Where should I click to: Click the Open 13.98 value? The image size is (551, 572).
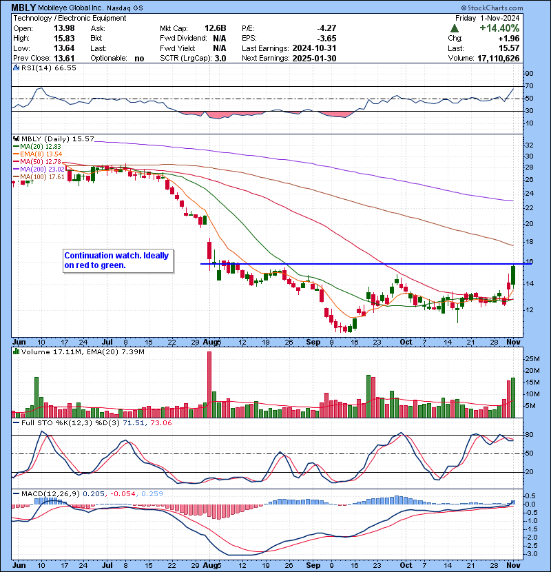click(64, 28)
